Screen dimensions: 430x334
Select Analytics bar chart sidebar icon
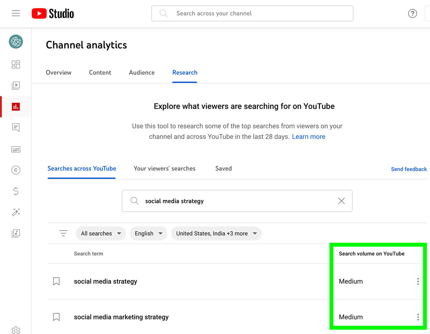pos(16,107)
